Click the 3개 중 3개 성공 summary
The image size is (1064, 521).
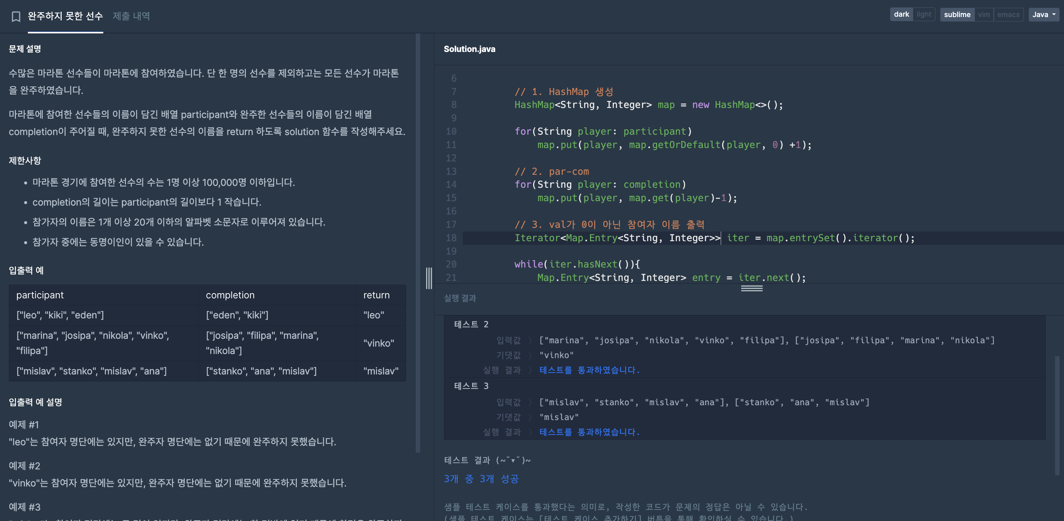(481, 479)
